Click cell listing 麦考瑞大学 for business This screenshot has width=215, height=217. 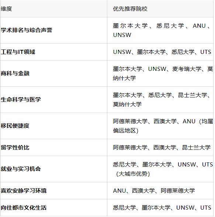coord(160,73)
